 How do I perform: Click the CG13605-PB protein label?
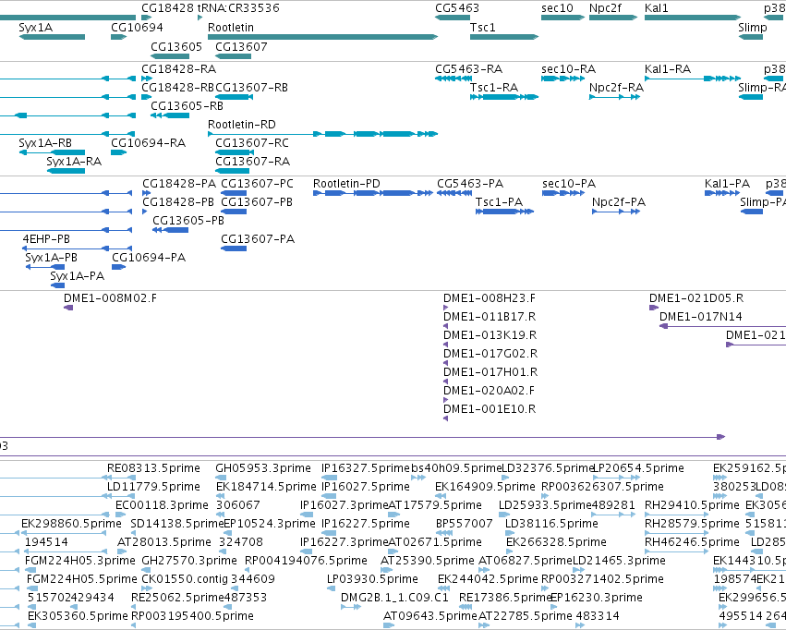pos(188,221)
